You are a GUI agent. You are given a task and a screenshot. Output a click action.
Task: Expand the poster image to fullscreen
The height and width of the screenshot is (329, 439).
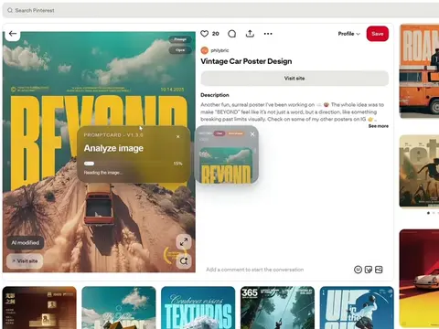point(184,242)
